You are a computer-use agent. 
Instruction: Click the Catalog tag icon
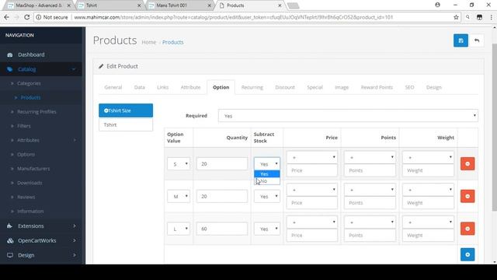tap(10, 69)
